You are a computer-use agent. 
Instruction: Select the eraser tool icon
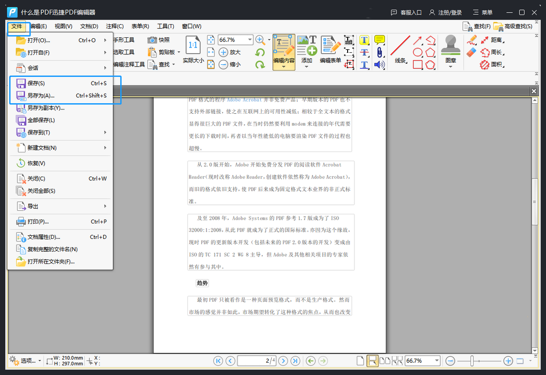472,52
